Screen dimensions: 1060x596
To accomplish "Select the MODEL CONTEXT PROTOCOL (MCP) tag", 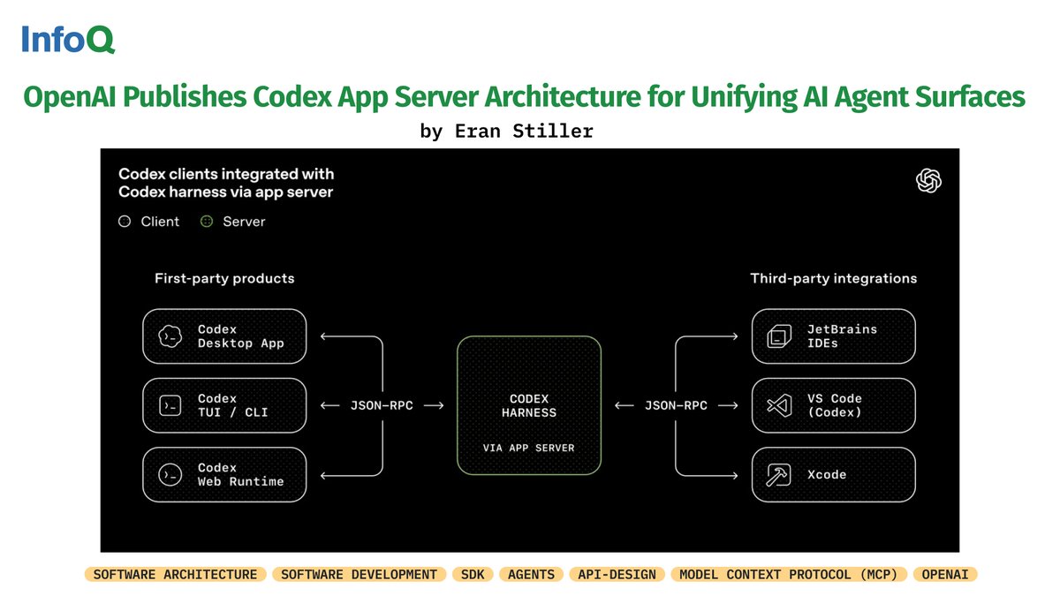I will point(789,574).
